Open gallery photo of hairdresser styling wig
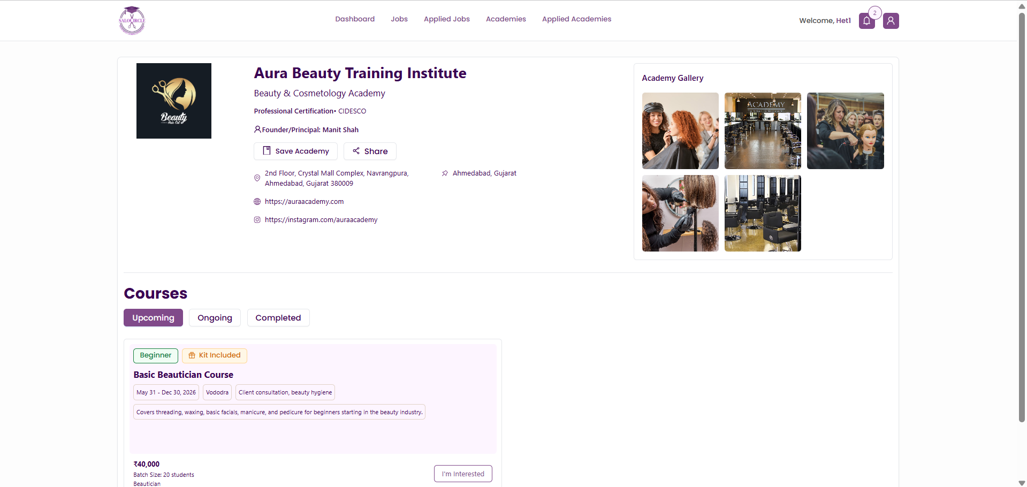1027x487 pixels. [x=680, y=213]
